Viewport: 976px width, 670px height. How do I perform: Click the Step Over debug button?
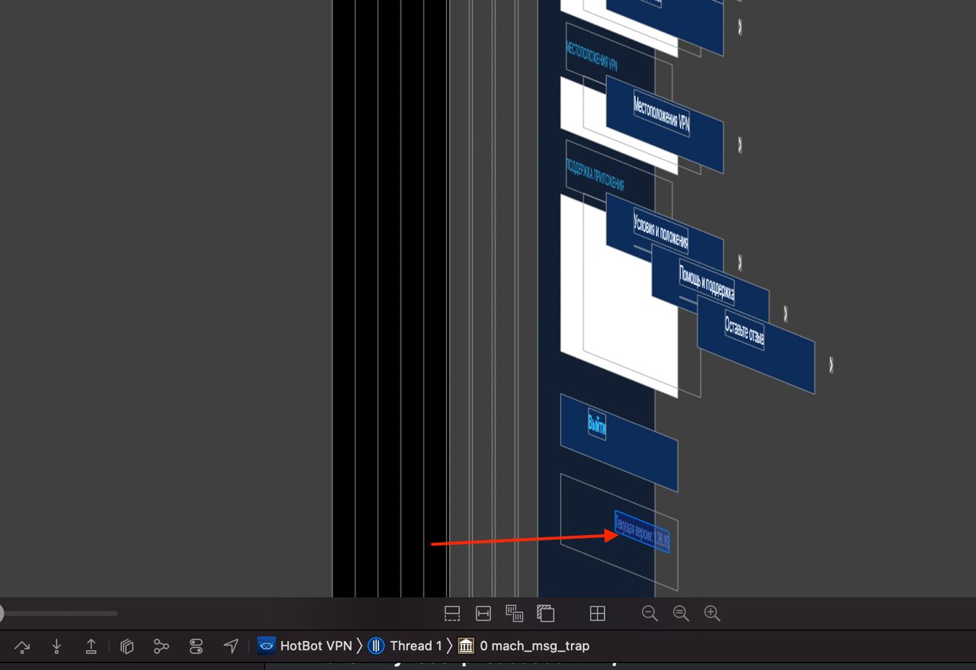(x=22, y=646)
